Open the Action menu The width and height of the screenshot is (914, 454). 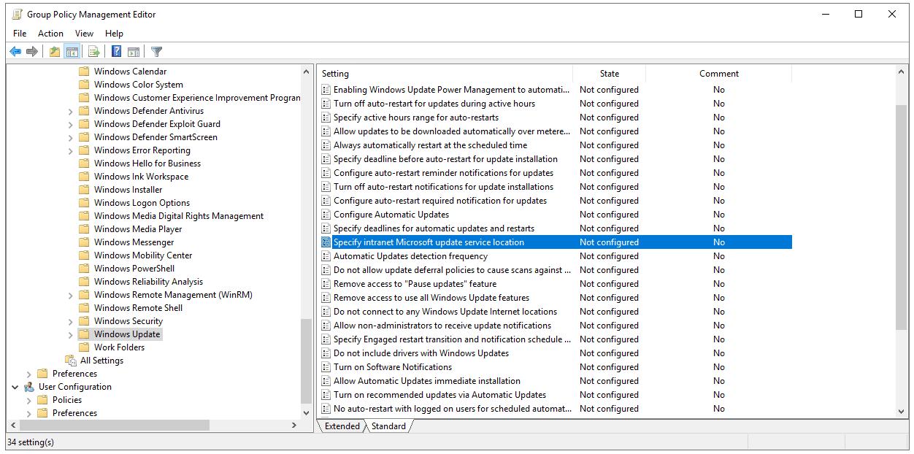point(50,34)
